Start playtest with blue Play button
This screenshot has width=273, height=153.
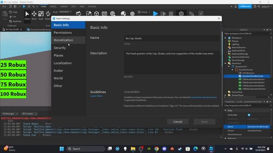(x=155, y=14)
